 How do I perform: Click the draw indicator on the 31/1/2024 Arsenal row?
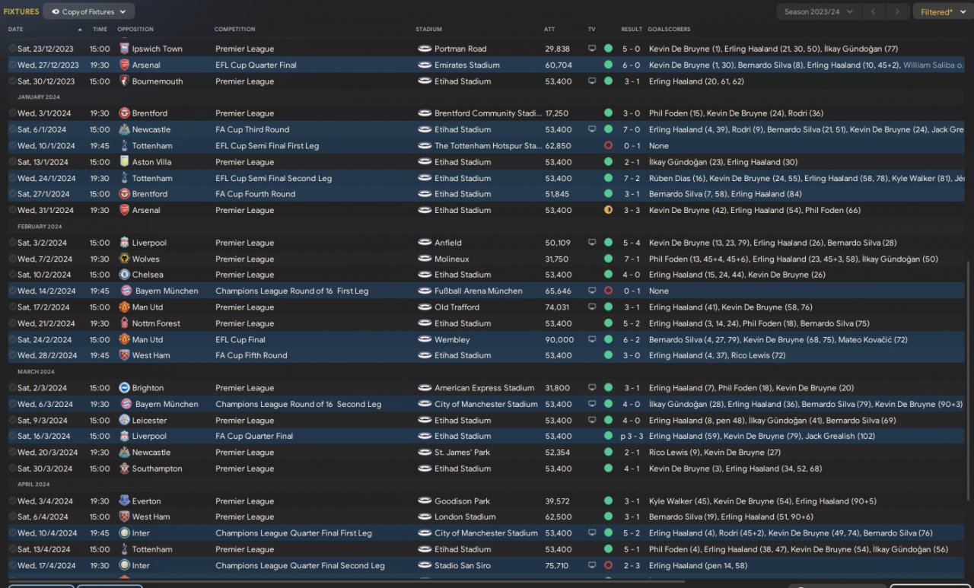[x=608, y=210]
